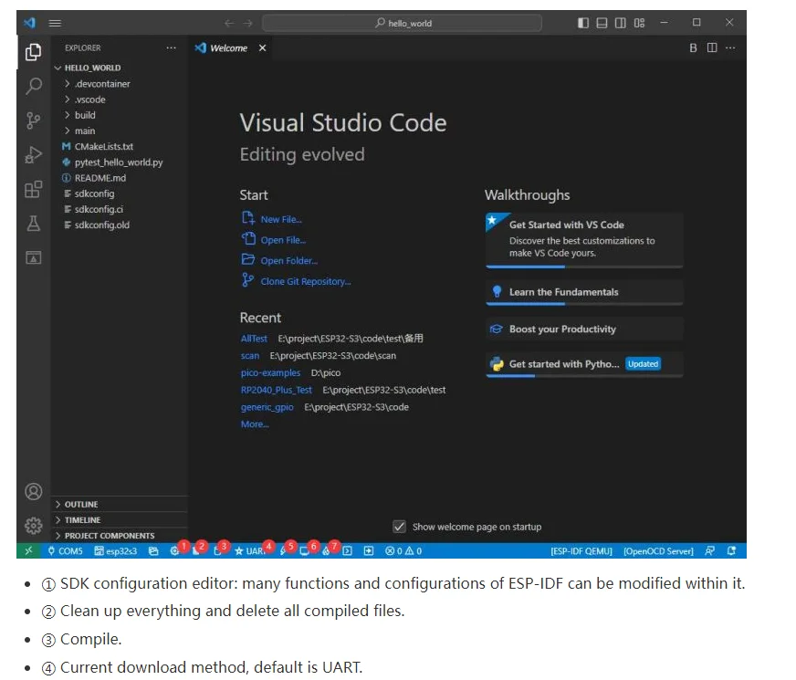Change the esp32s3 device target
This screenshot has height=680, width=796.
[116, 551]
